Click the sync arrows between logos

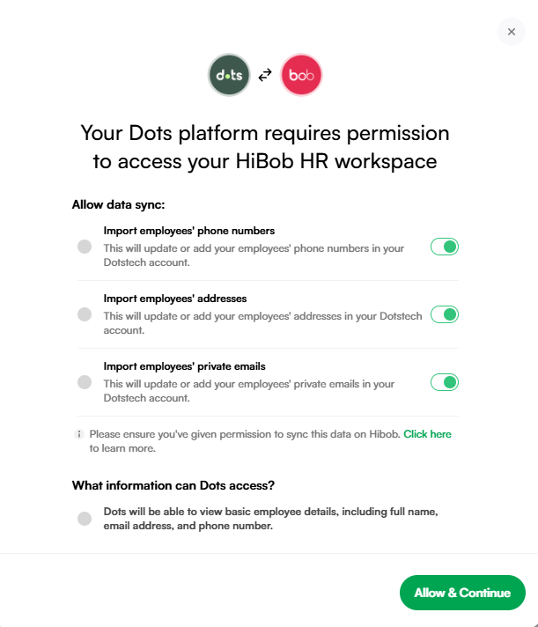point(265,75)
